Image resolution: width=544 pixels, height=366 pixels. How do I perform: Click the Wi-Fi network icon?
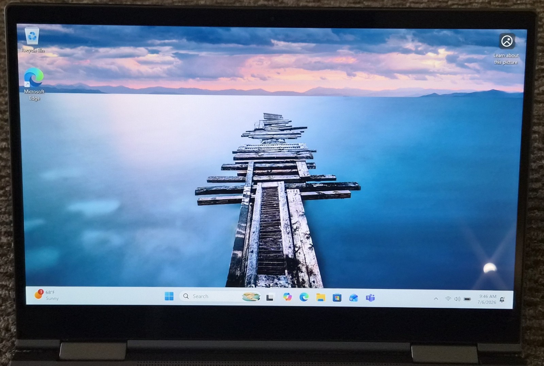pyautogui.click(x=448, y=299)
